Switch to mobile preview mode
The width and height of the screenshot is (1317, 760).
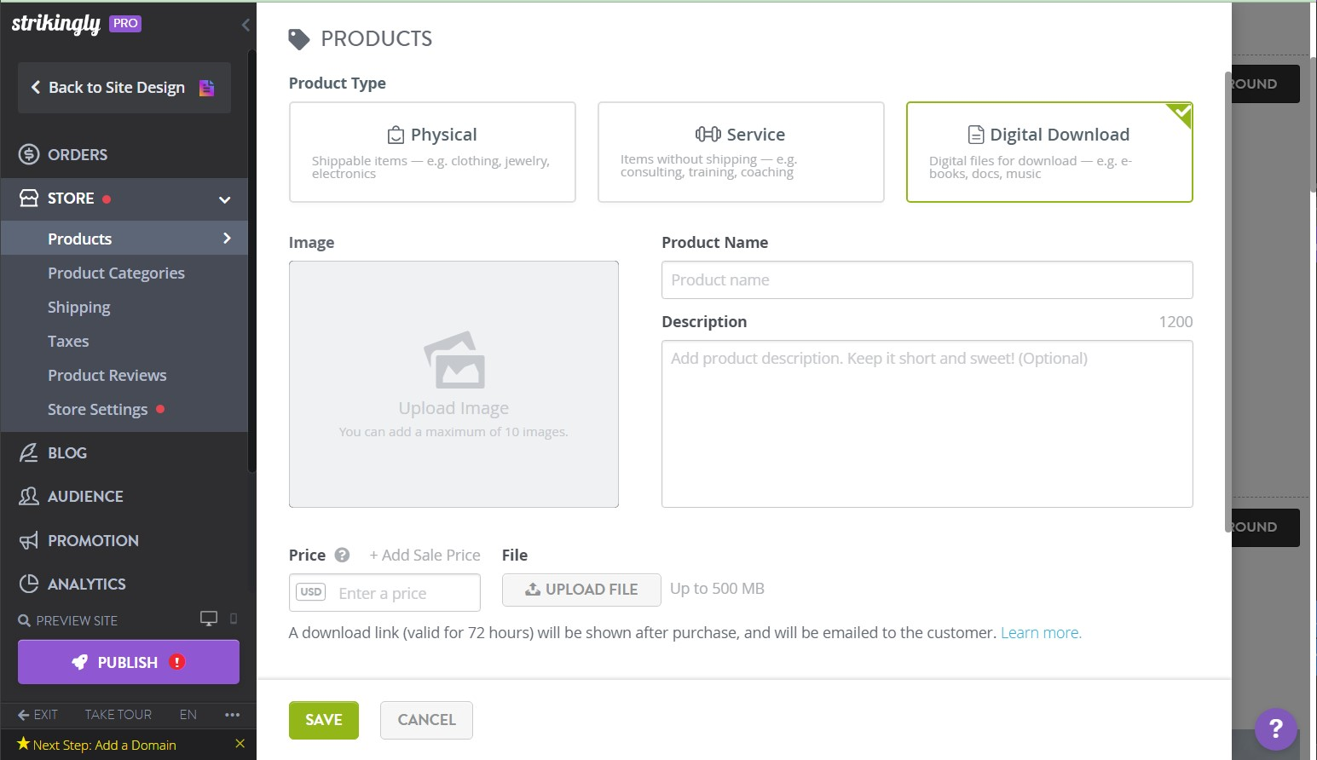coord(234,619)
